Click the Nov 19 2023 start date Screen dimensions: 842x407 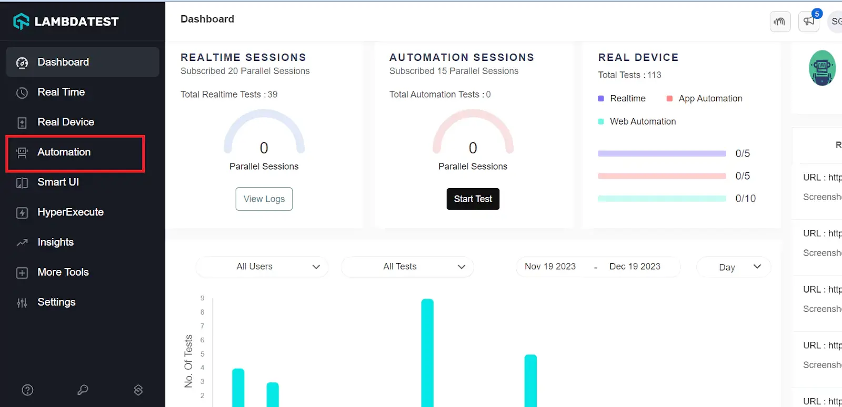coord(550,267)
